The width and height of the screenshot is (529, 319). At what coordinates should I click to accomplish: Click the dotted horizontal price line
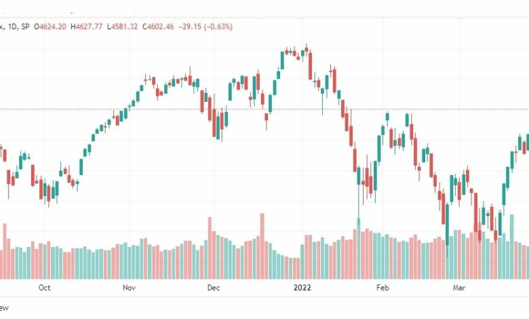[x=264, y=109]
